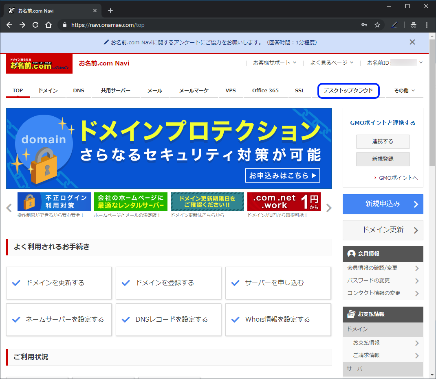Choose Whois情報を設定する card
The image size is (436, 379).
[x=278, y=320]
